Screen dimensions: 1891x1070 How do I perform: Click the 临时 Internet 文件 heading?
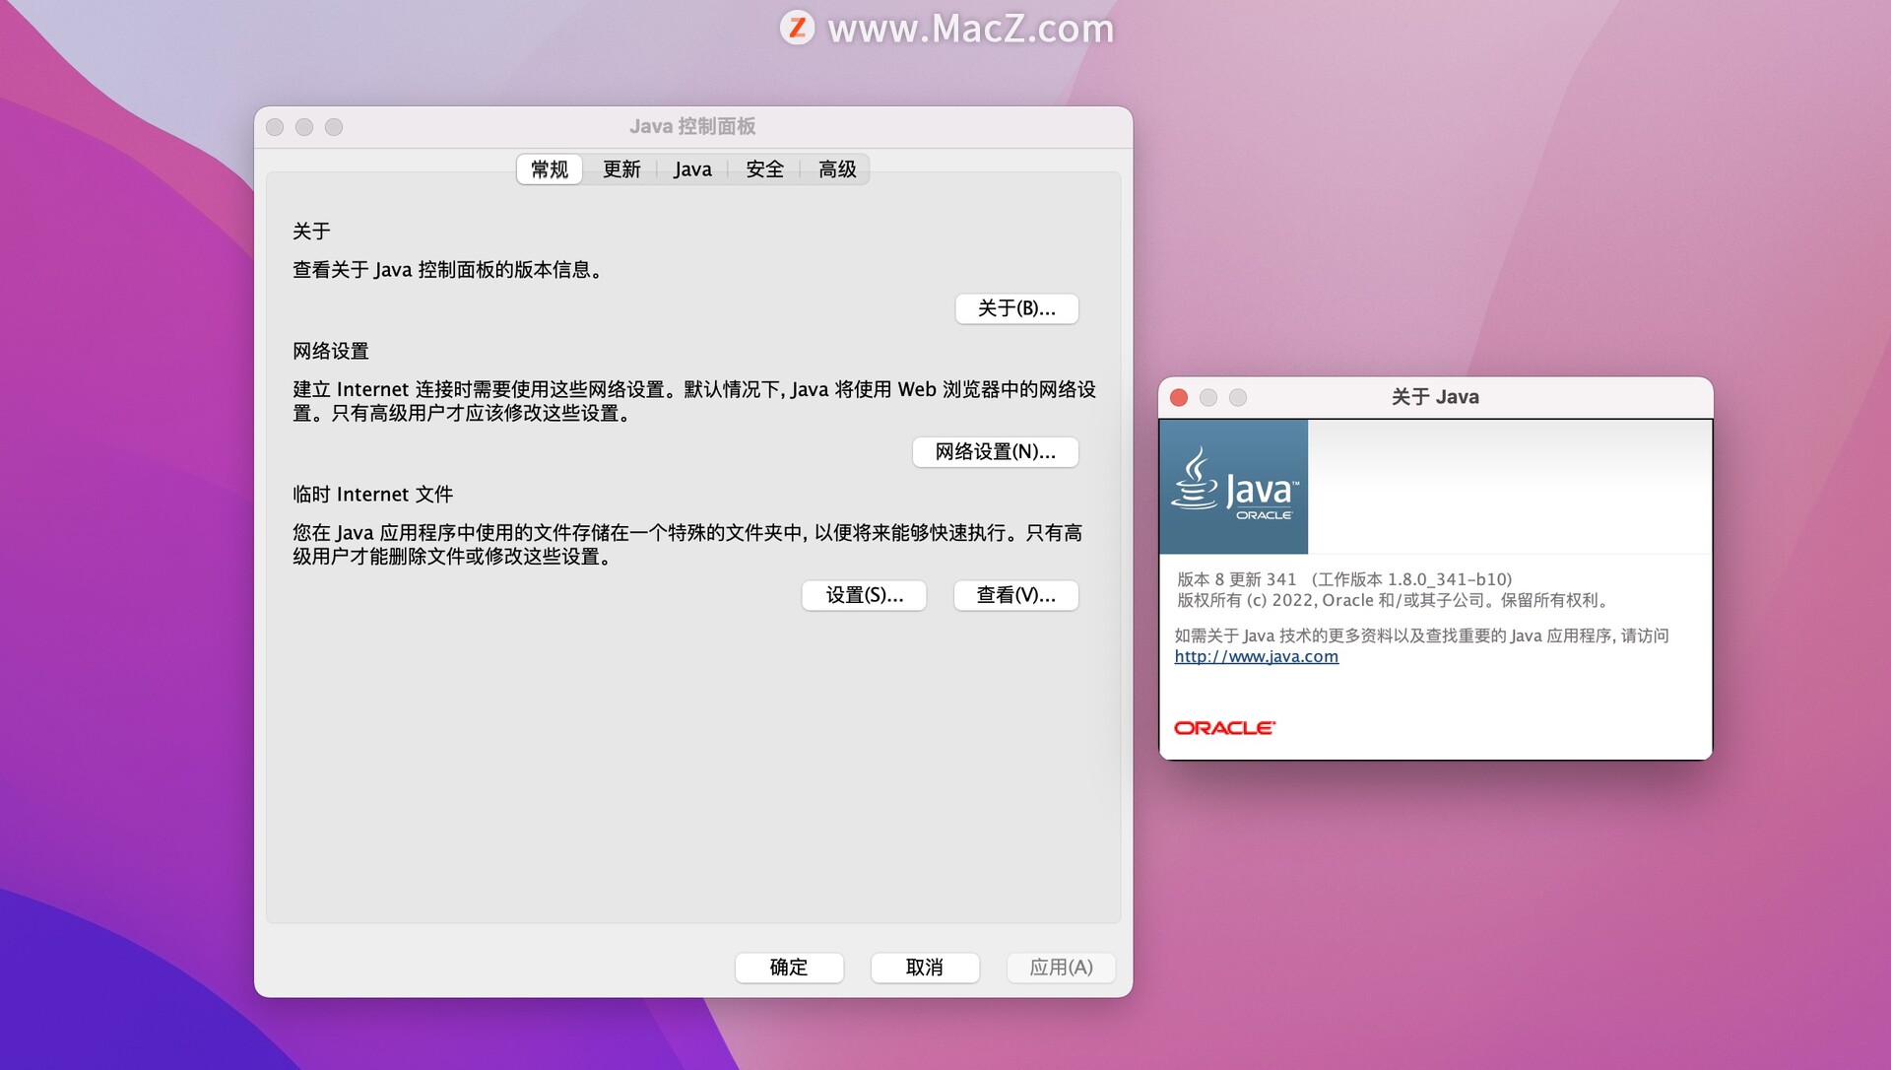coord(372,495)
